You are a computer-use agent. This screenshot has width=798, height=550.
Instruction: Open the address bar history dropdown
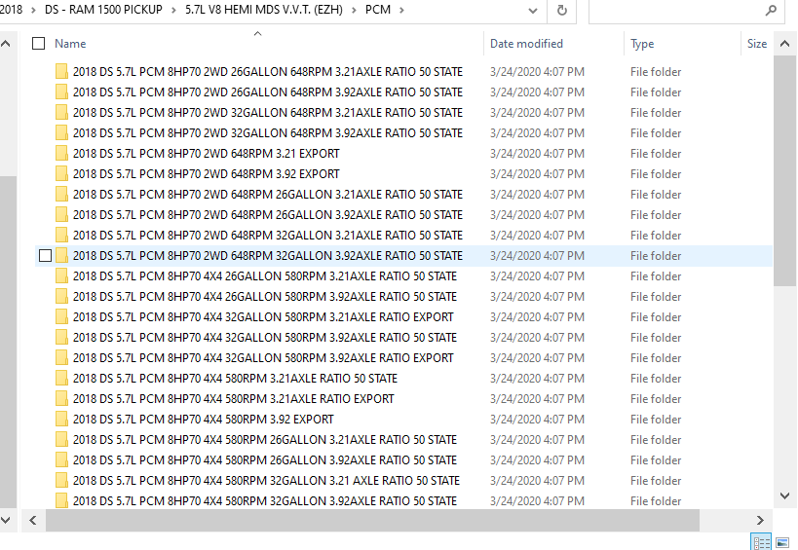tap(532, 11)
